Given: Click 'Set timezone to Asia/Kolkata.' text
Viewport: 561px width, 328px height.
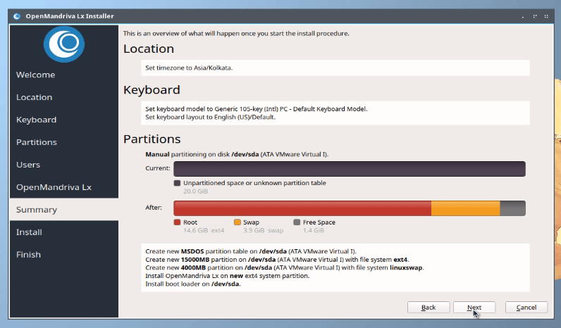Looking at the screenshot, I should [189, 68].
